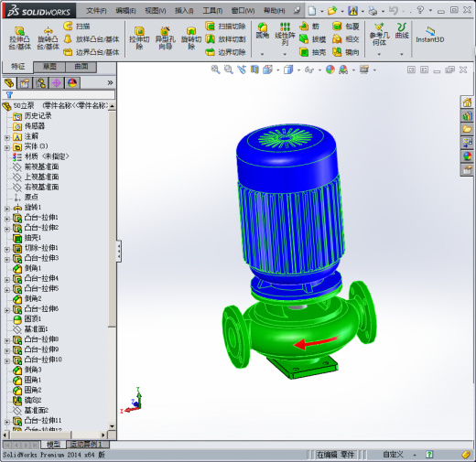The height and width of the screenshot is (462, 476).
Task: Select the Swept Boss (扫描) tool
Action: point(77,27)
